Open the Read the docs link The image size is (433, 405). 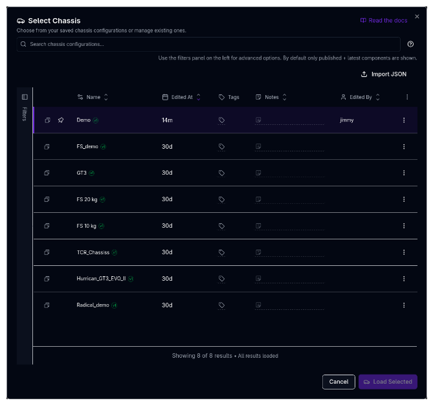coord(384,21)
